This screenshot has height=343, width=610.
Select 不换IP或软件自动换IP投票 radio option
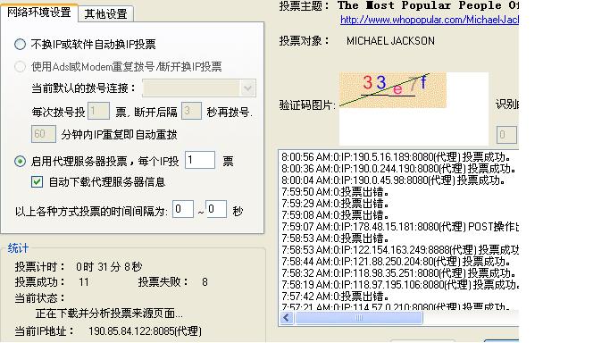click(21, 45)
